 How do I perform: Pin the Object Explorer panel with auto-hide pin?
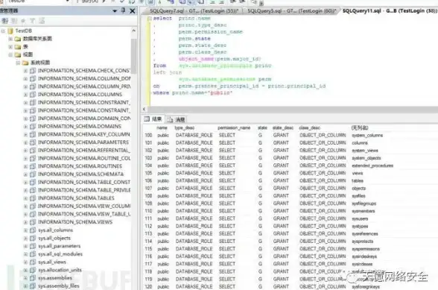(123, 10)
